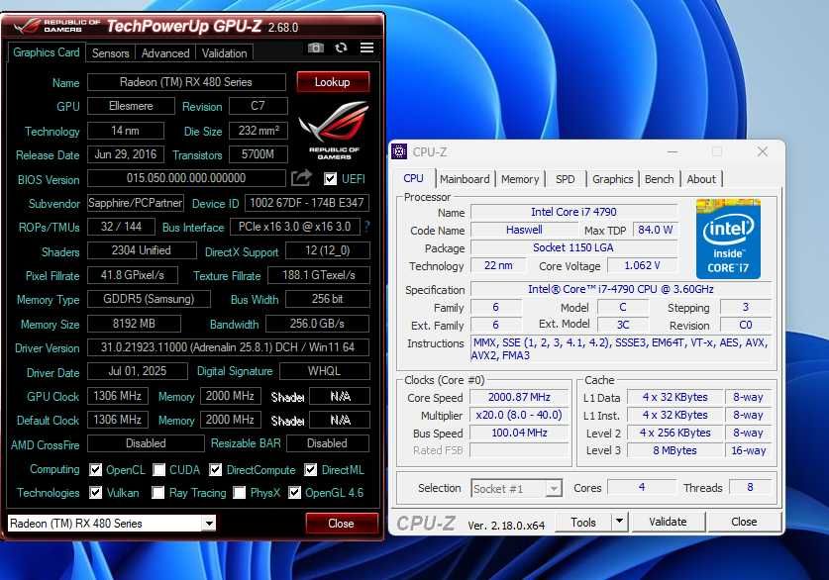Viewport: 829px width, 580px height.
Task: Toggle the CUDA checkbox
Action: [x=158, y=469]
